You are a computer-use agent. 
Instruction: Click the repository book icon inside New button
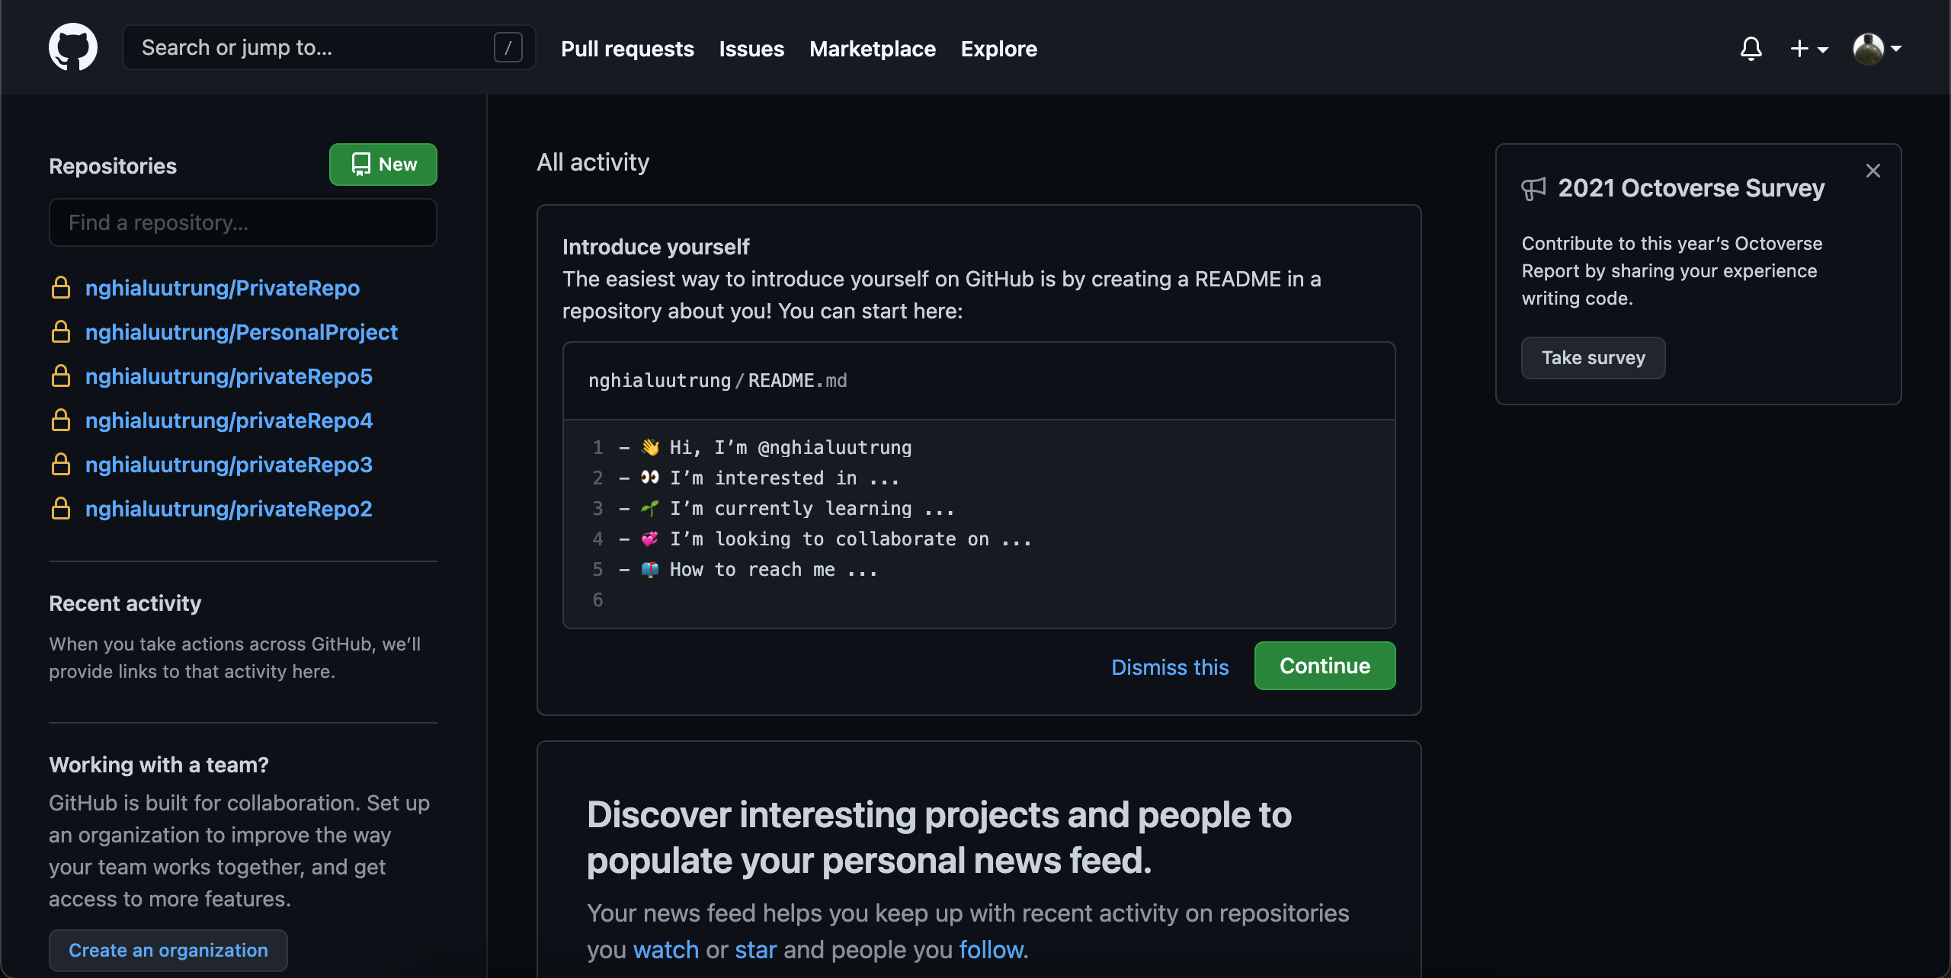coord(359,164)
